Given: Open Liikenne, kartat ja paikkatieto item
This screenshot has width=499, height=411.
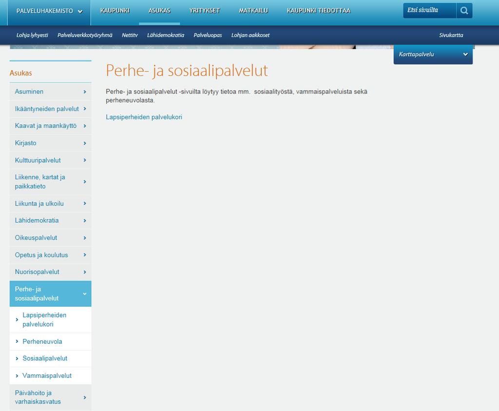Looking at the screenshot, I should coord(50,182).
